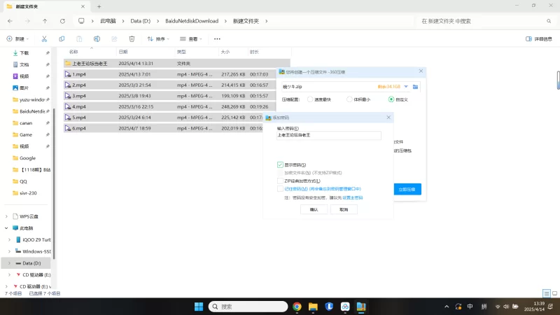Screen dimensions: 560x315
Task: Click the 立即压缩 button
Action: (x=407, y=189)
